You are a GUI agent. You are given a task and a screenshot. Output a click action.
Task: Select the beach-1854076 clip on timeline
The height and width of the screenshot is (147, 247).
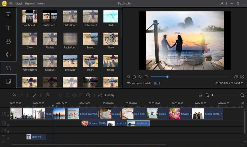coord(83,114)
